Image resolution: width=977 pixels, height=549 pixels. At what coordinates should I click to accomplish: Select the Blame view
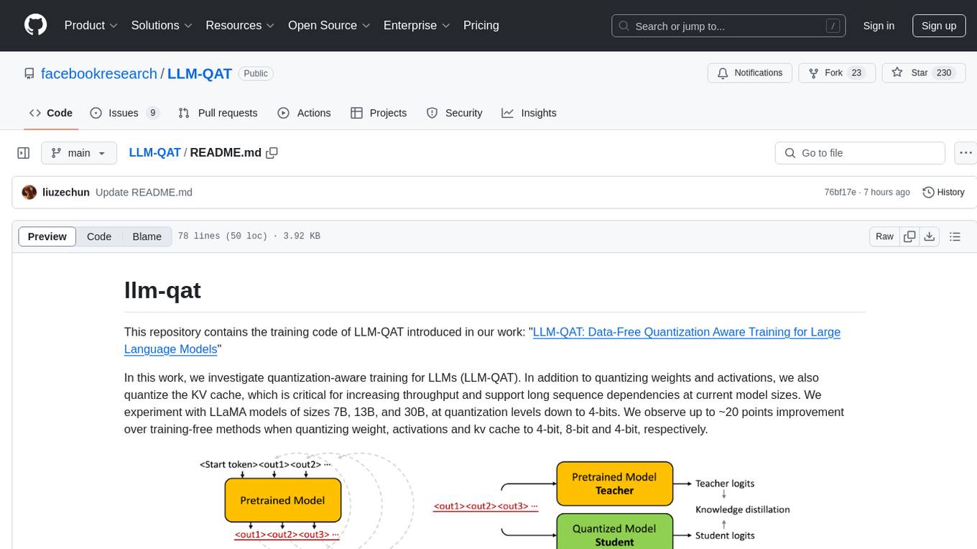[147, 236]
